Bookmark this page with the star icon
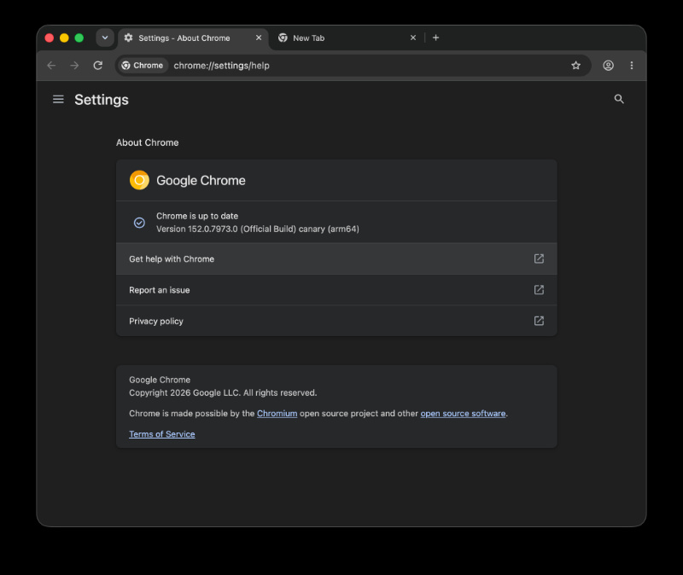Screen dimensions: 683x575 pyautogui.click(x=575, y=66)
